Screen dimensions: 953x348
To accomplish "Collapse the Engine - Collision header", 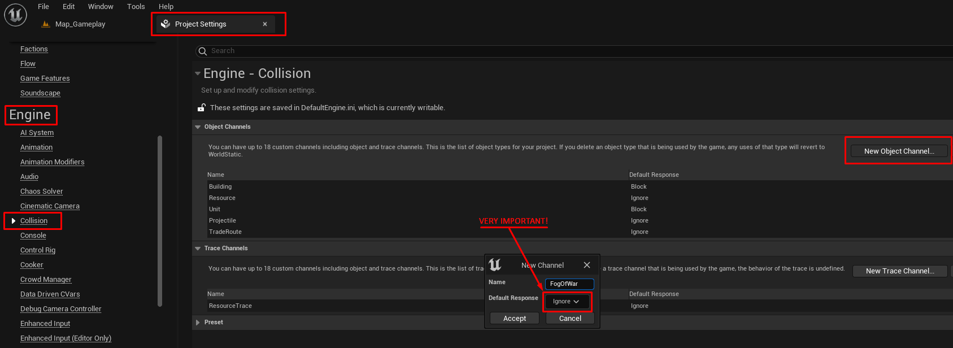I will click(198, 73).
